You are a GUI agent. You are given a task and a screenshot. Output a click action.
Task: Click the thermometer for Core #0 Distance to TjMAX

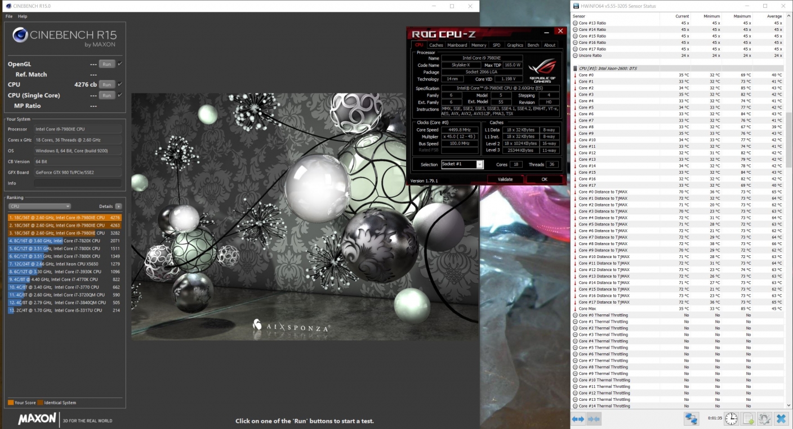tap(575, 192)
